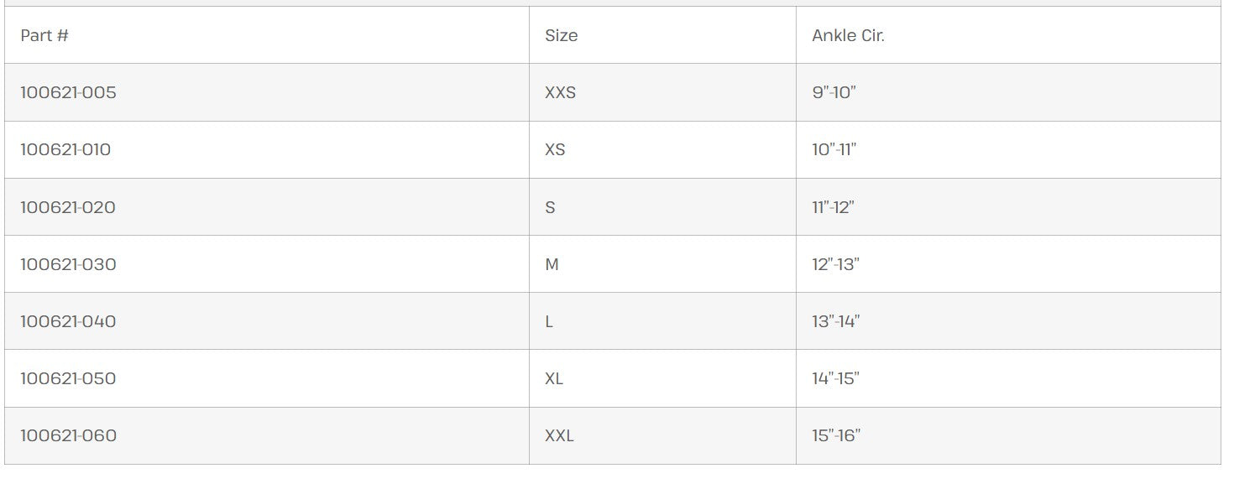The image size is (1234, 484).
Task: Click the 11"-12" ankle circumference cell
Action: coord(833,207)
